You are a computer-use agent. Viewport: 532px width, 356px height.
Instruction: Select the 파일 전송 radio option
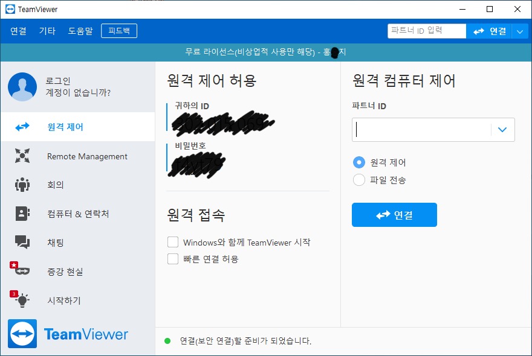click(x=359, y=180)
